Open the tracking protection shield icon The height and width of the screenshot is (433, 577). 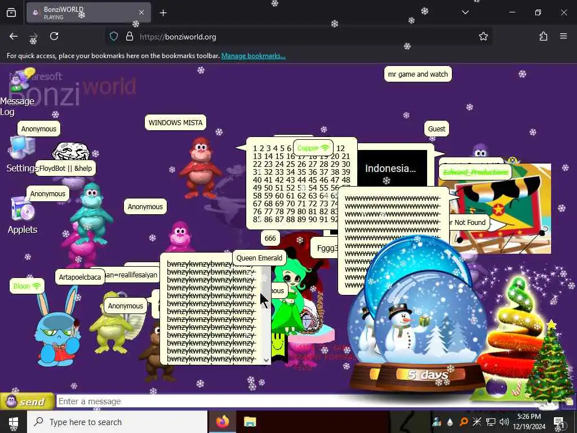click(x=114, y=37)
